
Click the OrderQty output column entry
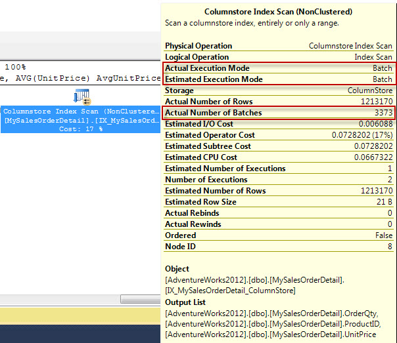[271, 313]
